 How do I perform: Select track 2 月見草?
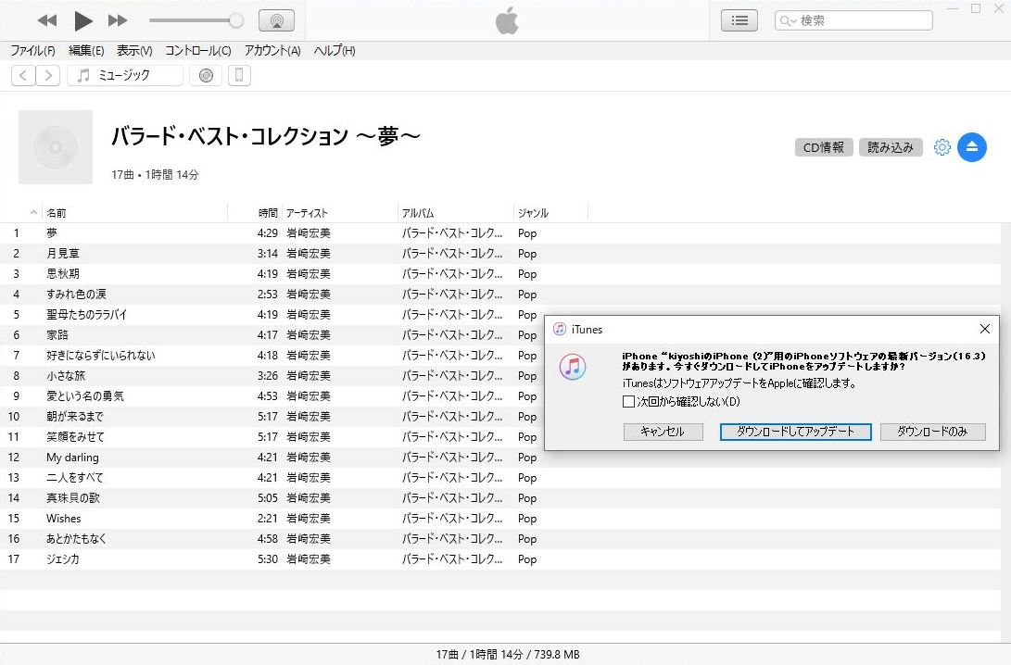click(500, 254)
